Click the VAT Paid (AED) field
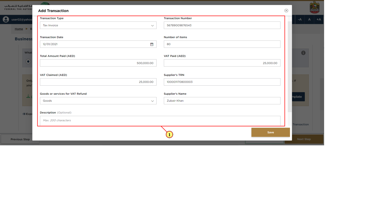 [x=222, y=63]
